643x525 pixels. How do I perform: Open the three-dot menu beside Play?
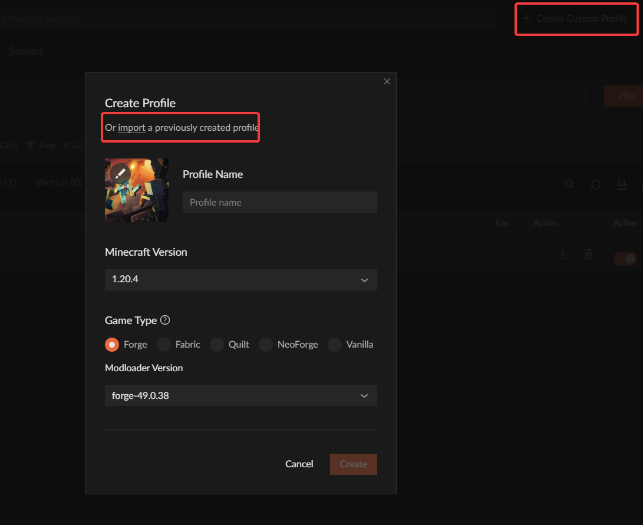coord(586,95)
